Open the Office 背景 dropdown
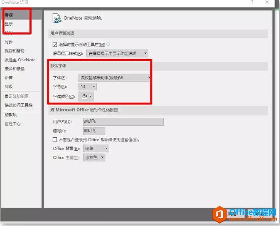Image resolution: width=280 pixels, height=226 pixels. 96,149
